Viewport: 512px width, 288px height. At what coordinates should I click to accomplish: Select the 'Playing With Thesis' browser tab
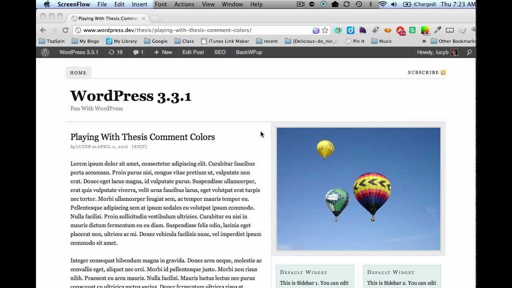click(108, 18)
